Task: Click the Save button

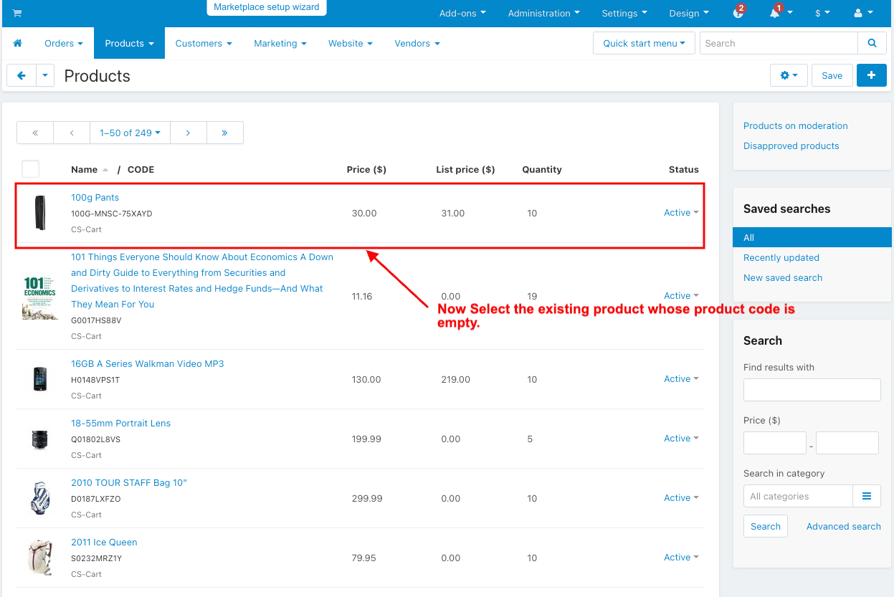Action: point(832,75)
